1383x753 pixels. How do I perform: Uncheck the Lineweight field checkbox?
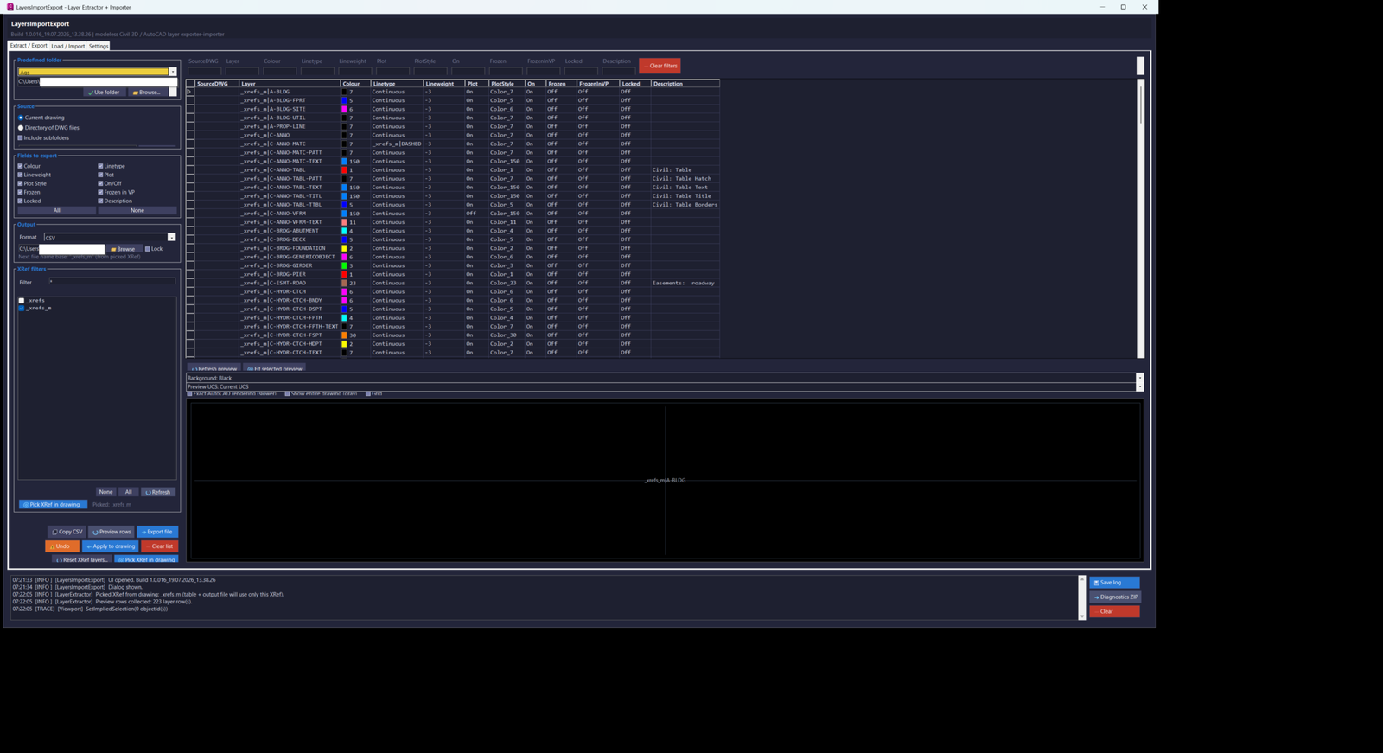(21, 175)
